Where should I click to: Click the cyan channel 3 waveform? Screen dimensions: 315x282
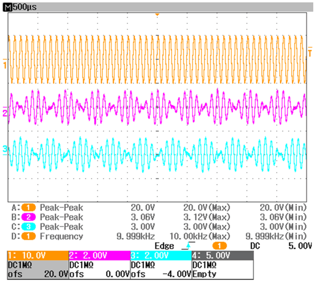157,155
